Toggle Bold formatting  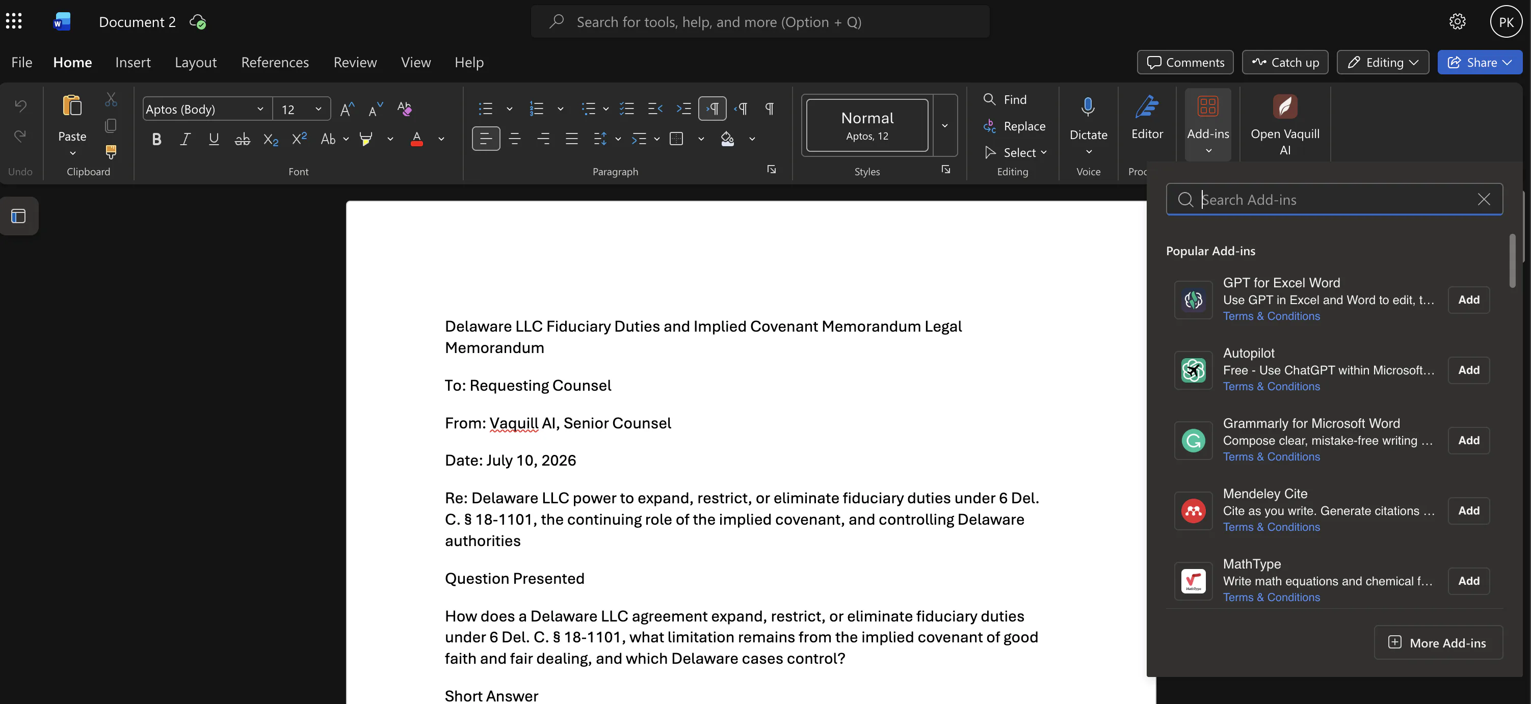click(157, 139)
